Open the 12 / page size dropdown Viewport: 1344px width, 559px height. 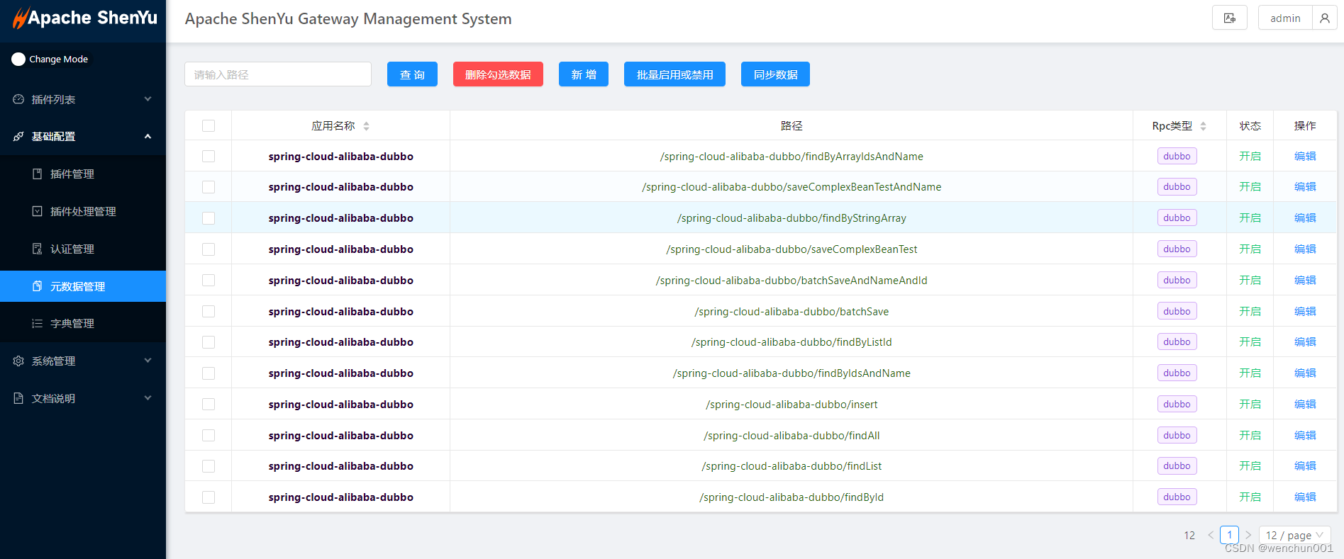(1294, 535)
